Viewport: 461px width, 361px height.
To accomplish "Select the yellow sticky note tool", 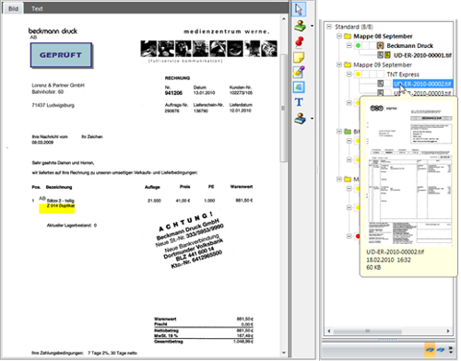I will pyautogui.click(x=299, y=57).
